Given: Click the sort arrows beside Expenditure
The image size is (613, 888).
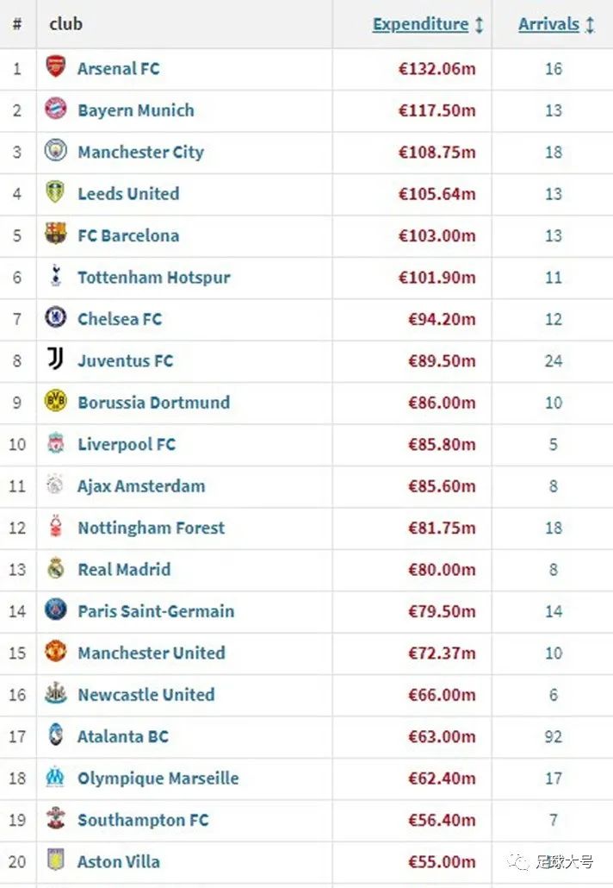Looking at the screenshot, I should (479, 25).
